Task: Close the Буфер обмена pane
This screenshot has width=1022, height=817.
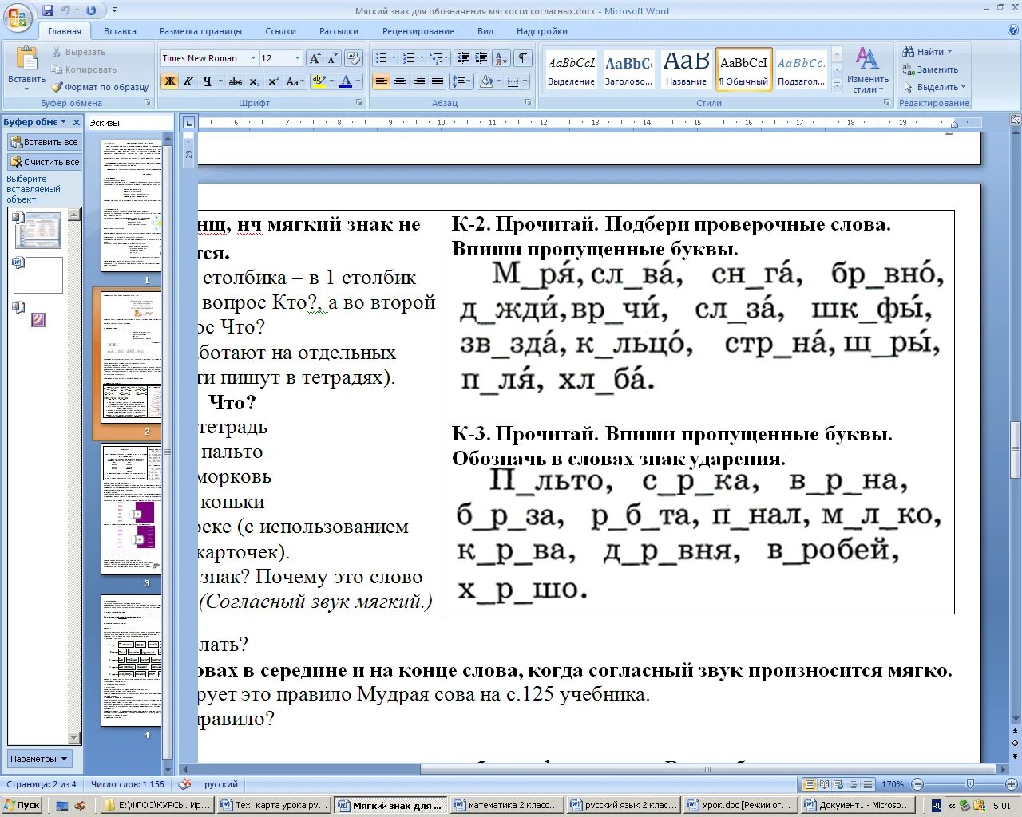Action: pyautogui.click(x=77, y=122)
